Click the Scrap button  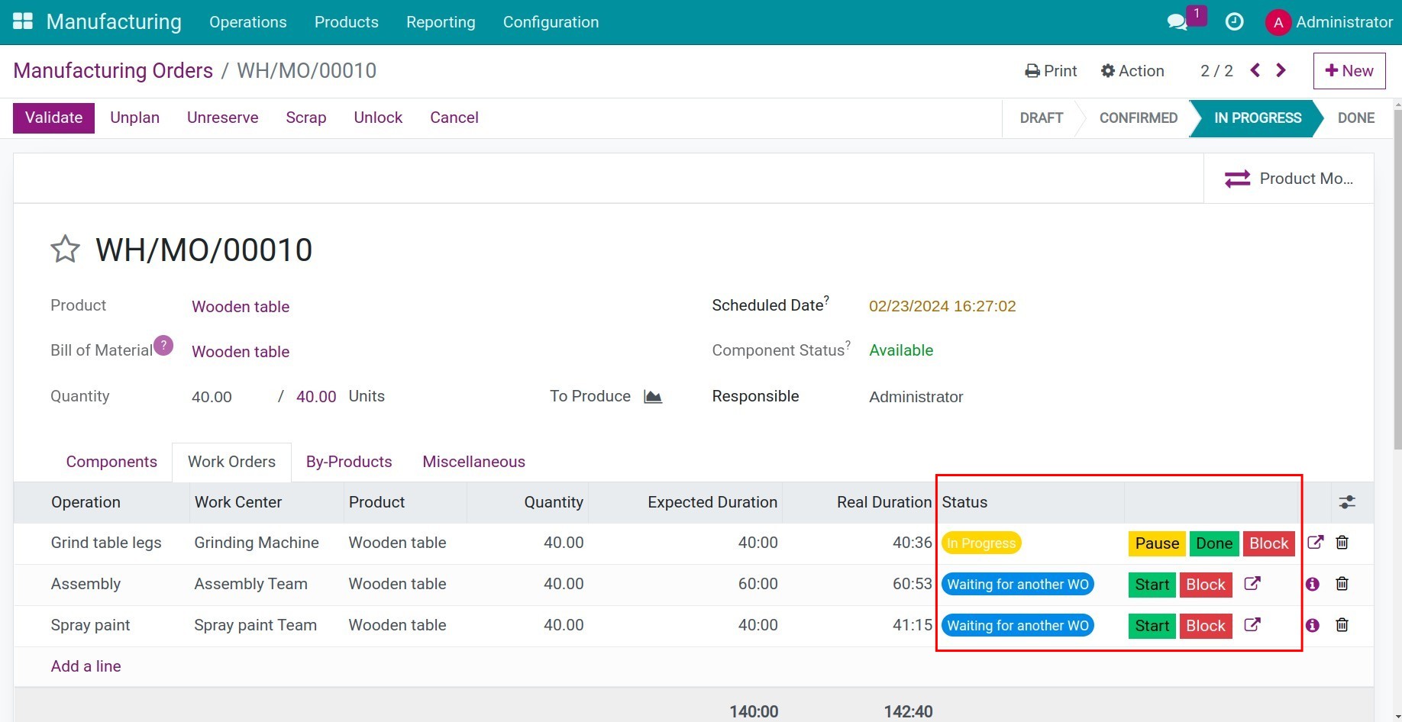(x=306, y=118)
